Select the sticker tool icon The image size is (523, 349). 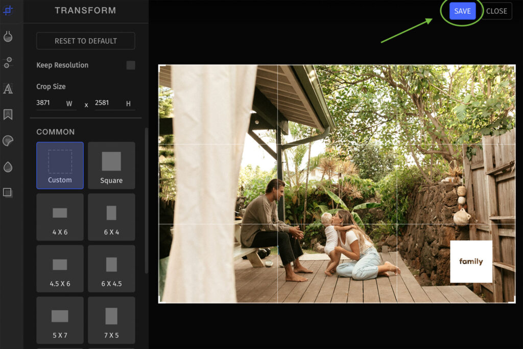[8, 140]
